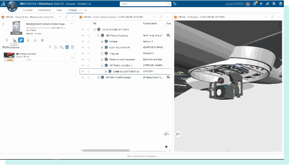Open About 3DEXPERIENCE platform link
The image size is (289, 165).
pyautogui.click(x=142, y=156)
